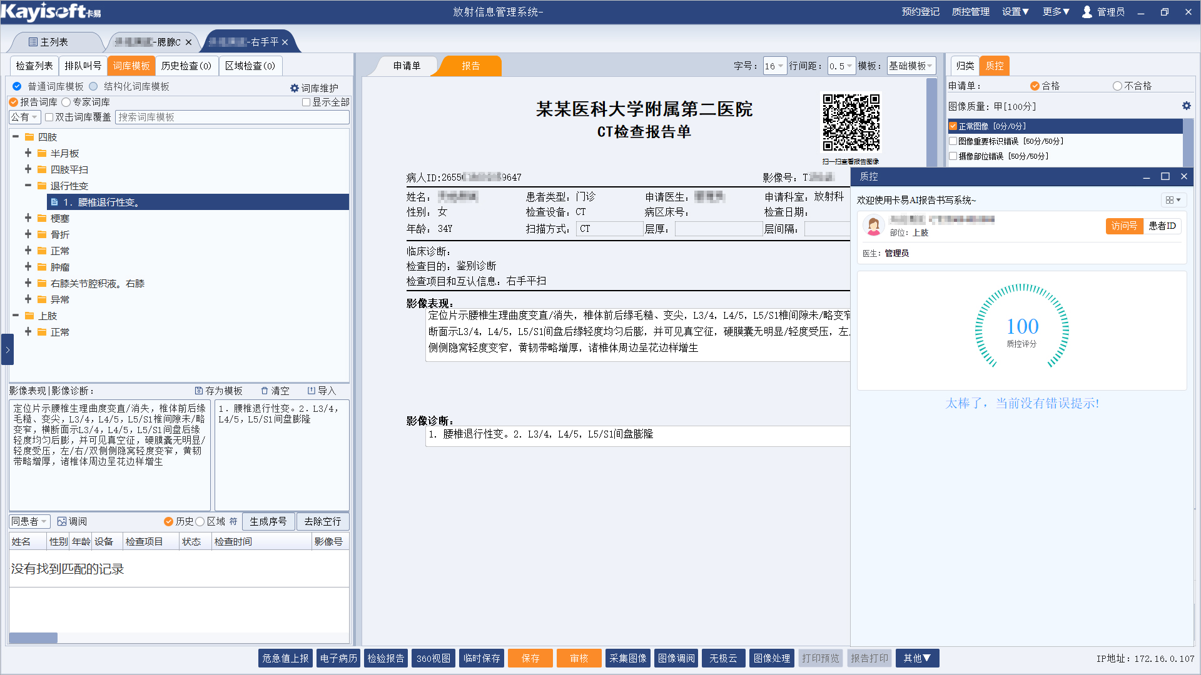
Task: Click the 词库维护 gear icon
Action: pyautogui.click(x=295, y=88)
